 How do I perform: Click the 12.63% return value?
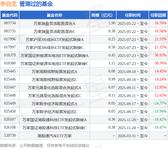(x=161, y=95)
